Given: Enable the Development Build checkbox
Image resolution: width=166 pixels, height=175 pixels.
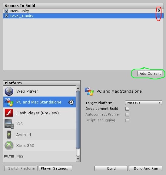Looking at the screenshot, I should click(127, 109).
